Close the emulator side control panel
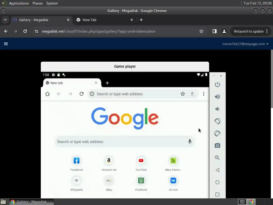This screenshot has height=205, width=273. (221, 76)
